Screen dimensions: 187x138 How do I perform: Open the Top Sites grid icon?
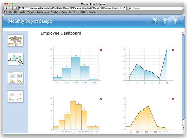pyautogui.click(x=16, y=12)
